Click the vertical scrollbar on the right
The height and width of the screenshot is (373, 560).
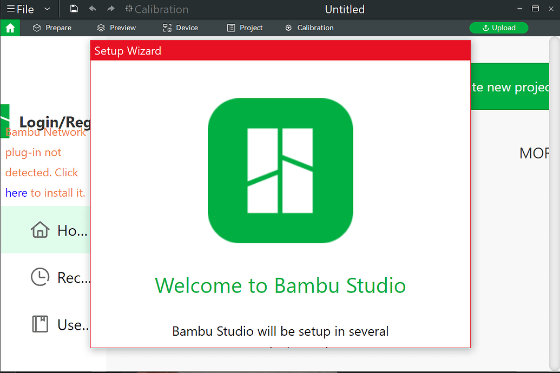click(554, 203)
